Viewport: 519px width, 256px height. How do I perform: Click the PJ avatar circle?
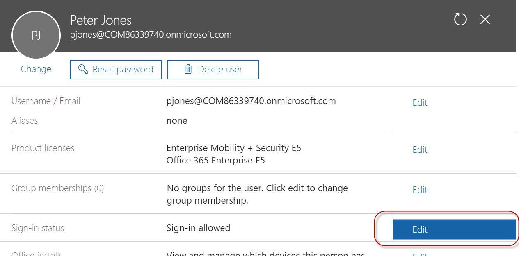[x=36, y=35]
